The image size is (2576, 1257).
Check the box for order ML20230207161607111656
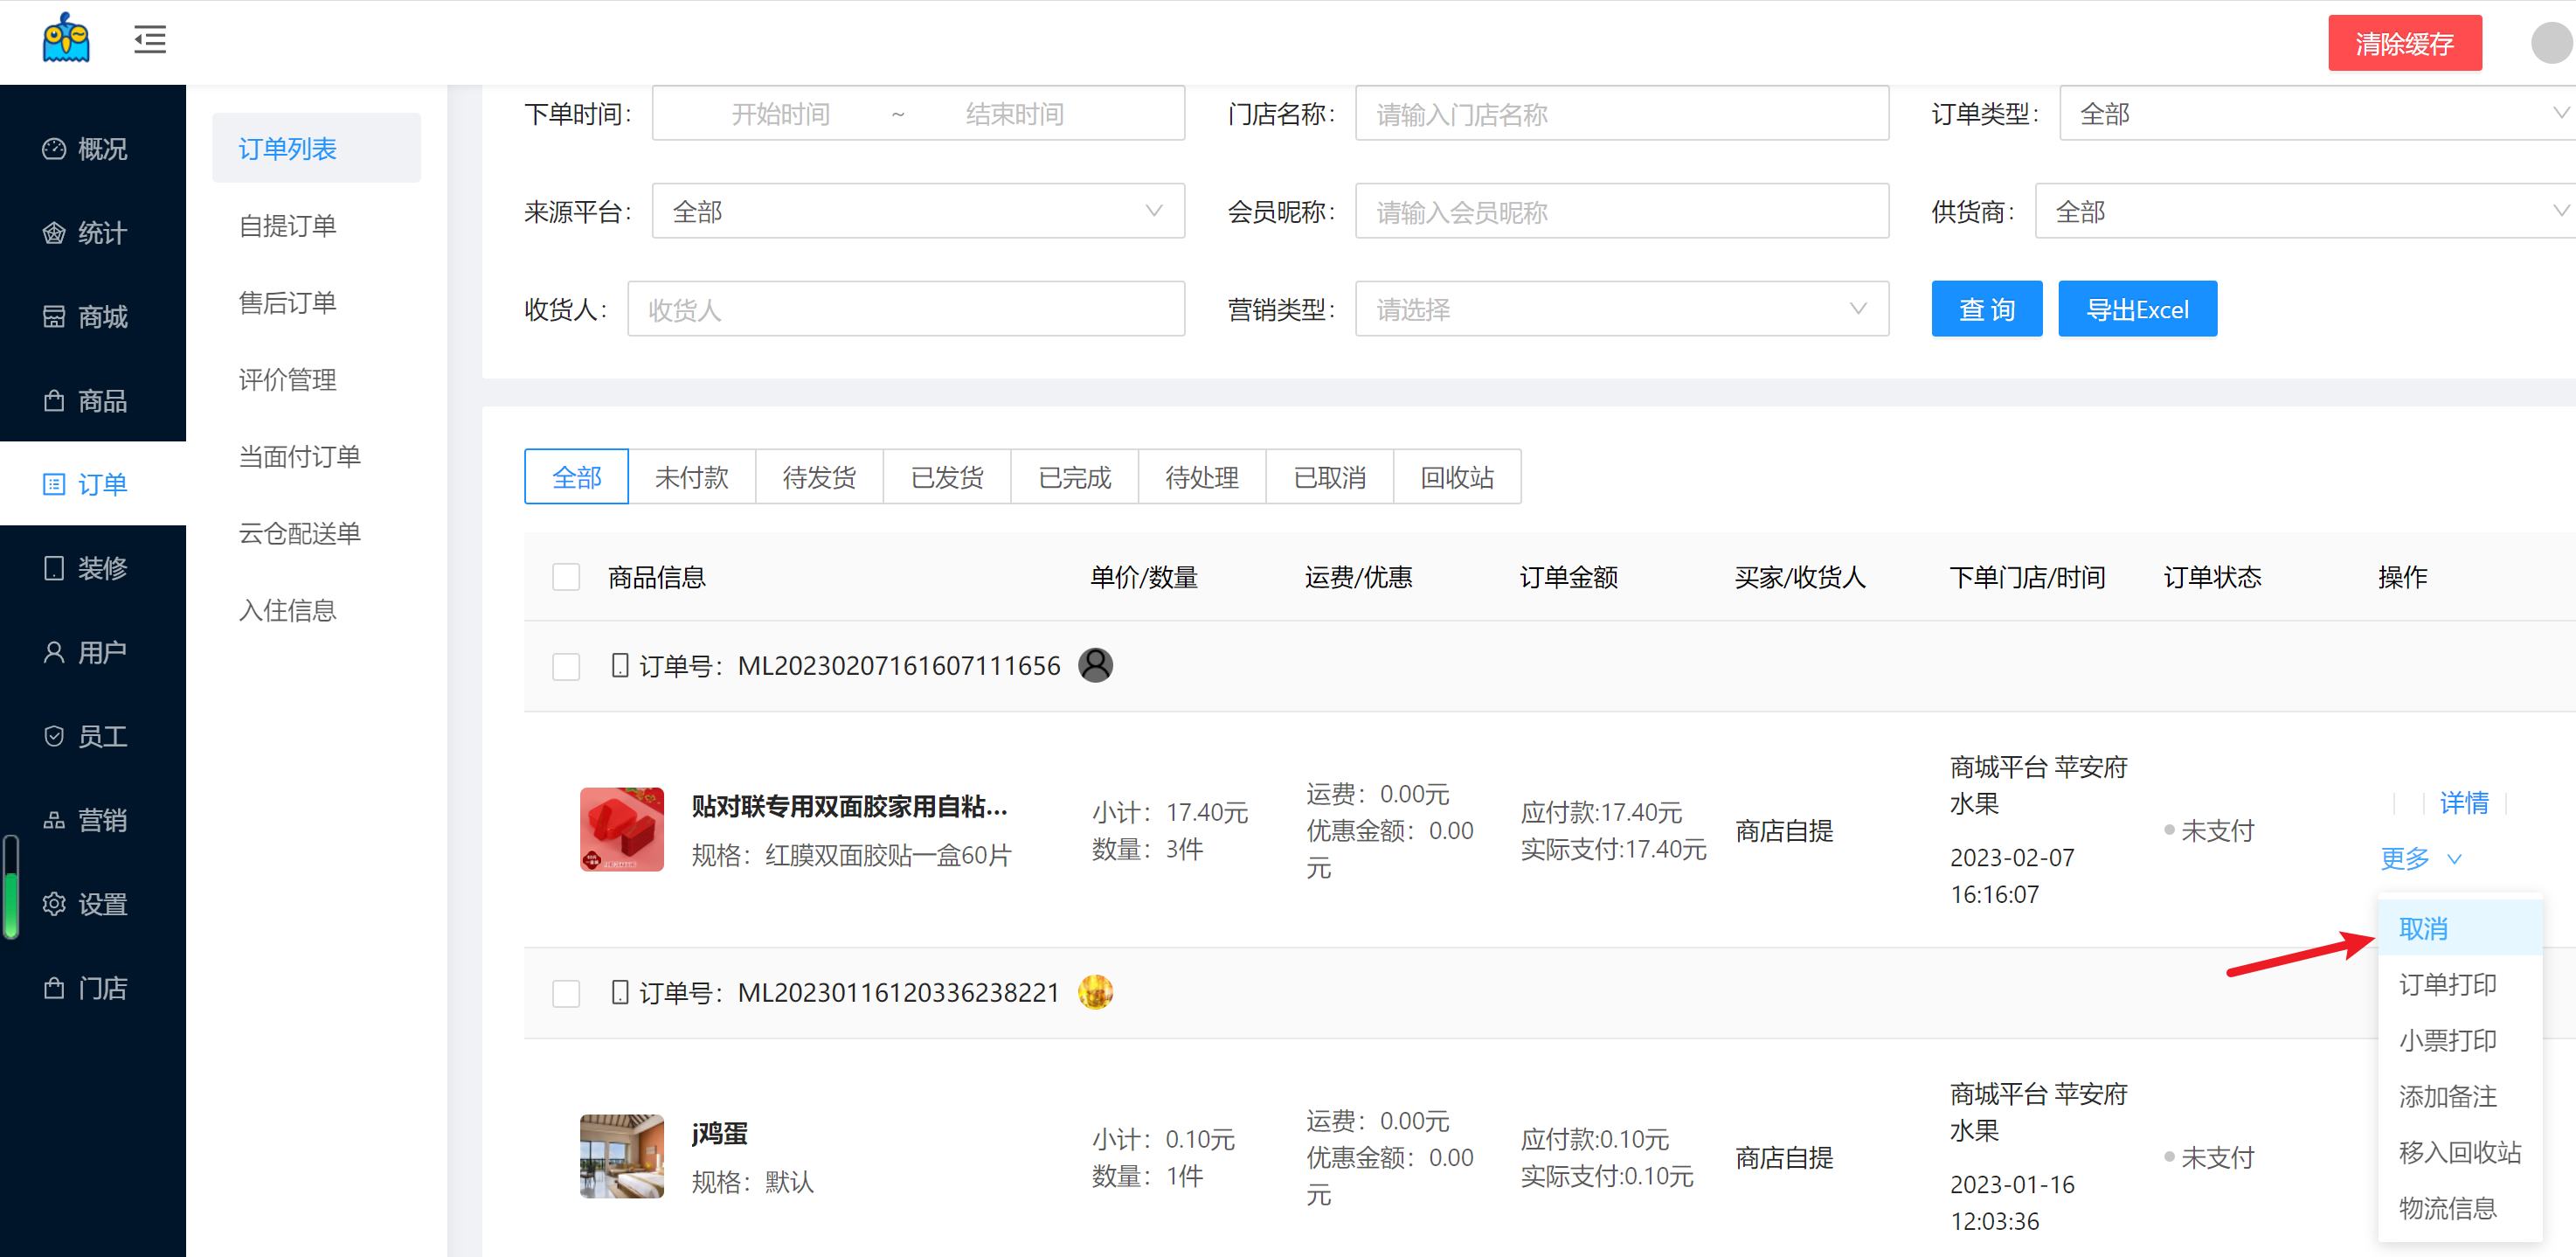(x=566, y=666)
